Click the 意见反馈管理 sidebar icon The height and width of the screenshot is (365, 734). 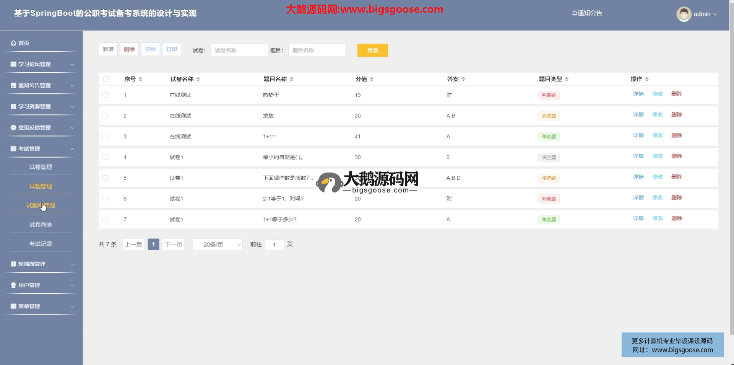(x=13, y=128)
